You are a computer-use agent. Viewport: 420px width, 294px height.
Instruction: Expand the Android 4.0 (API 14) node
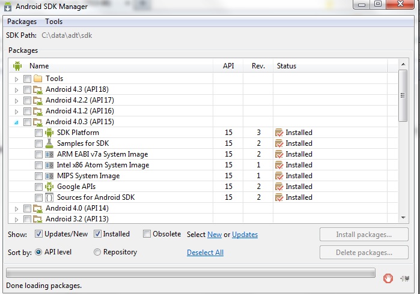click(x=16, y=209)
